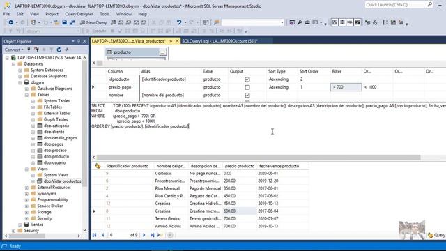Select dbo.detalle_pagos table in the tree
This screenshot has width=446, height=251.
click(x=61, y=138)
